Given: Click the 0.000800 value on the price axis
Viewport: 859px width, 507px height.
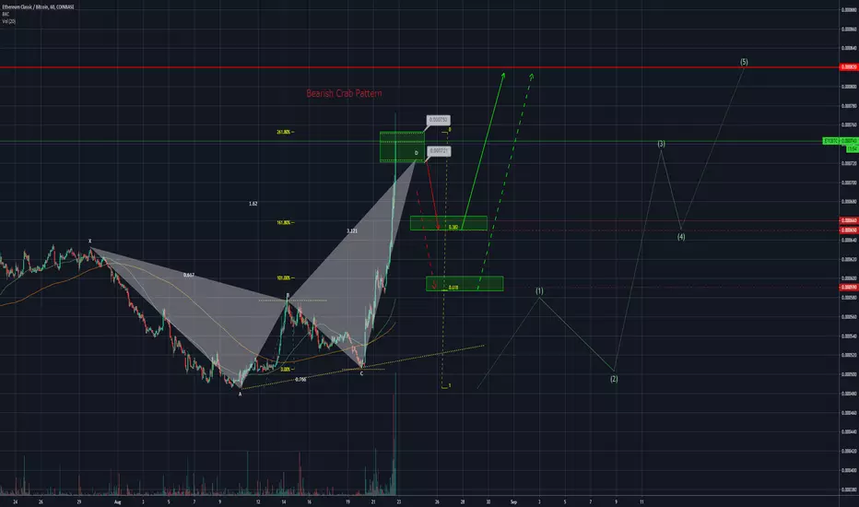Looking at the screenshot, I should tap(849, 87).
